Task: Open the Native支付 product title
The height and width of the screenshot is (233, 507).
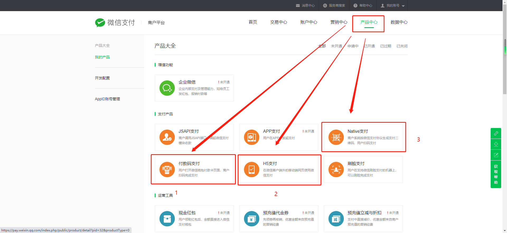Action: 358,131
